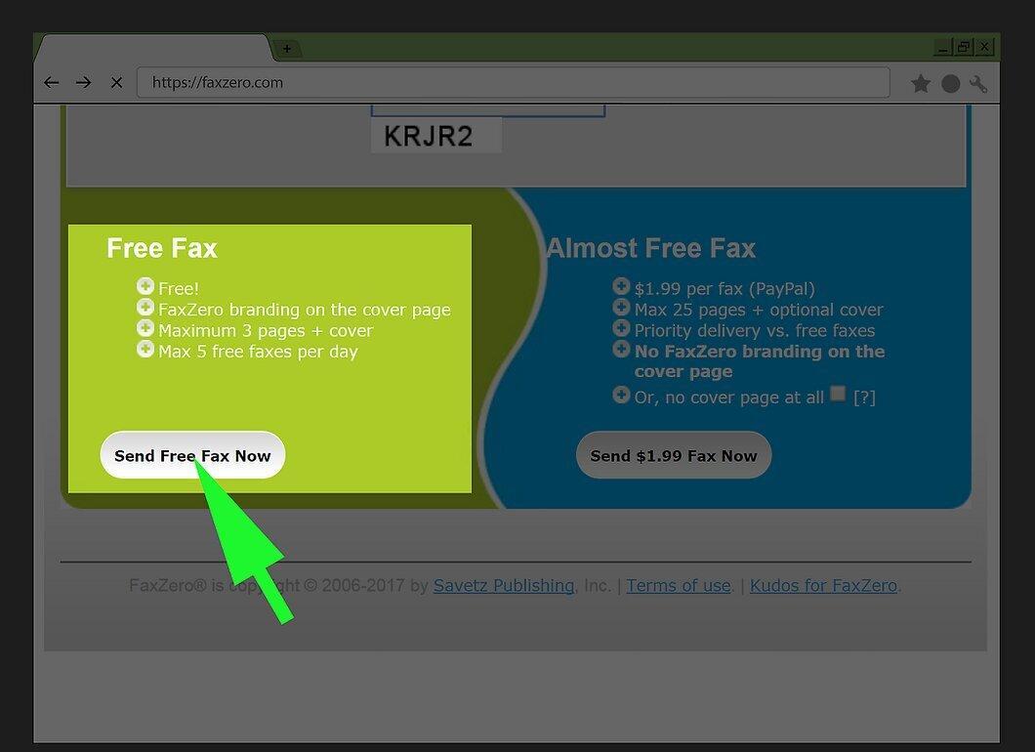
Task: Bookmark the page with the star icon
Action: pos(920,84)
